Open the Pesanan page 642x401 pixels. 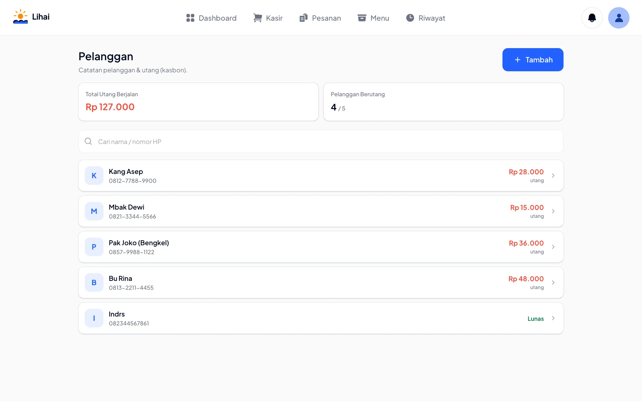click(x=320, y=18)
